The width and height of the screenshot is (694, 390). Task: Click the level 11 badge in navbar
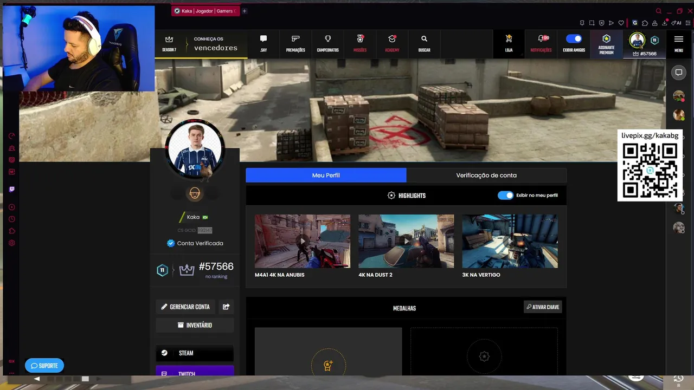click(654, 40)
